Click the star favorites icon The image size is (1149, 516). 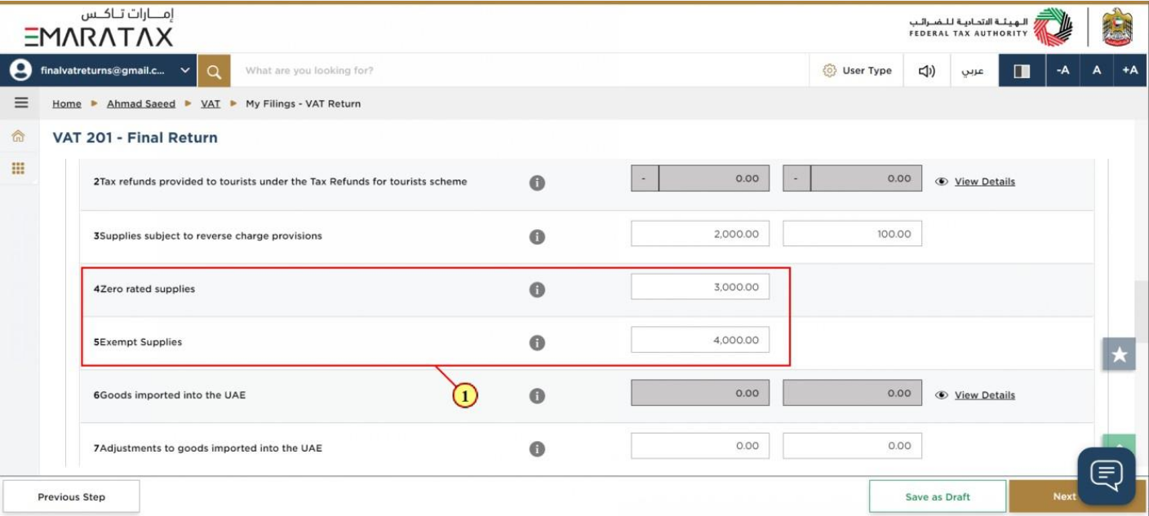pyautogui.click(x=1119, y=355)
